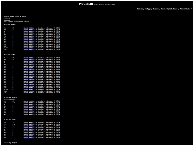
Task: Open game link in Batting Lows GIDP row
Action: (29, 90)
